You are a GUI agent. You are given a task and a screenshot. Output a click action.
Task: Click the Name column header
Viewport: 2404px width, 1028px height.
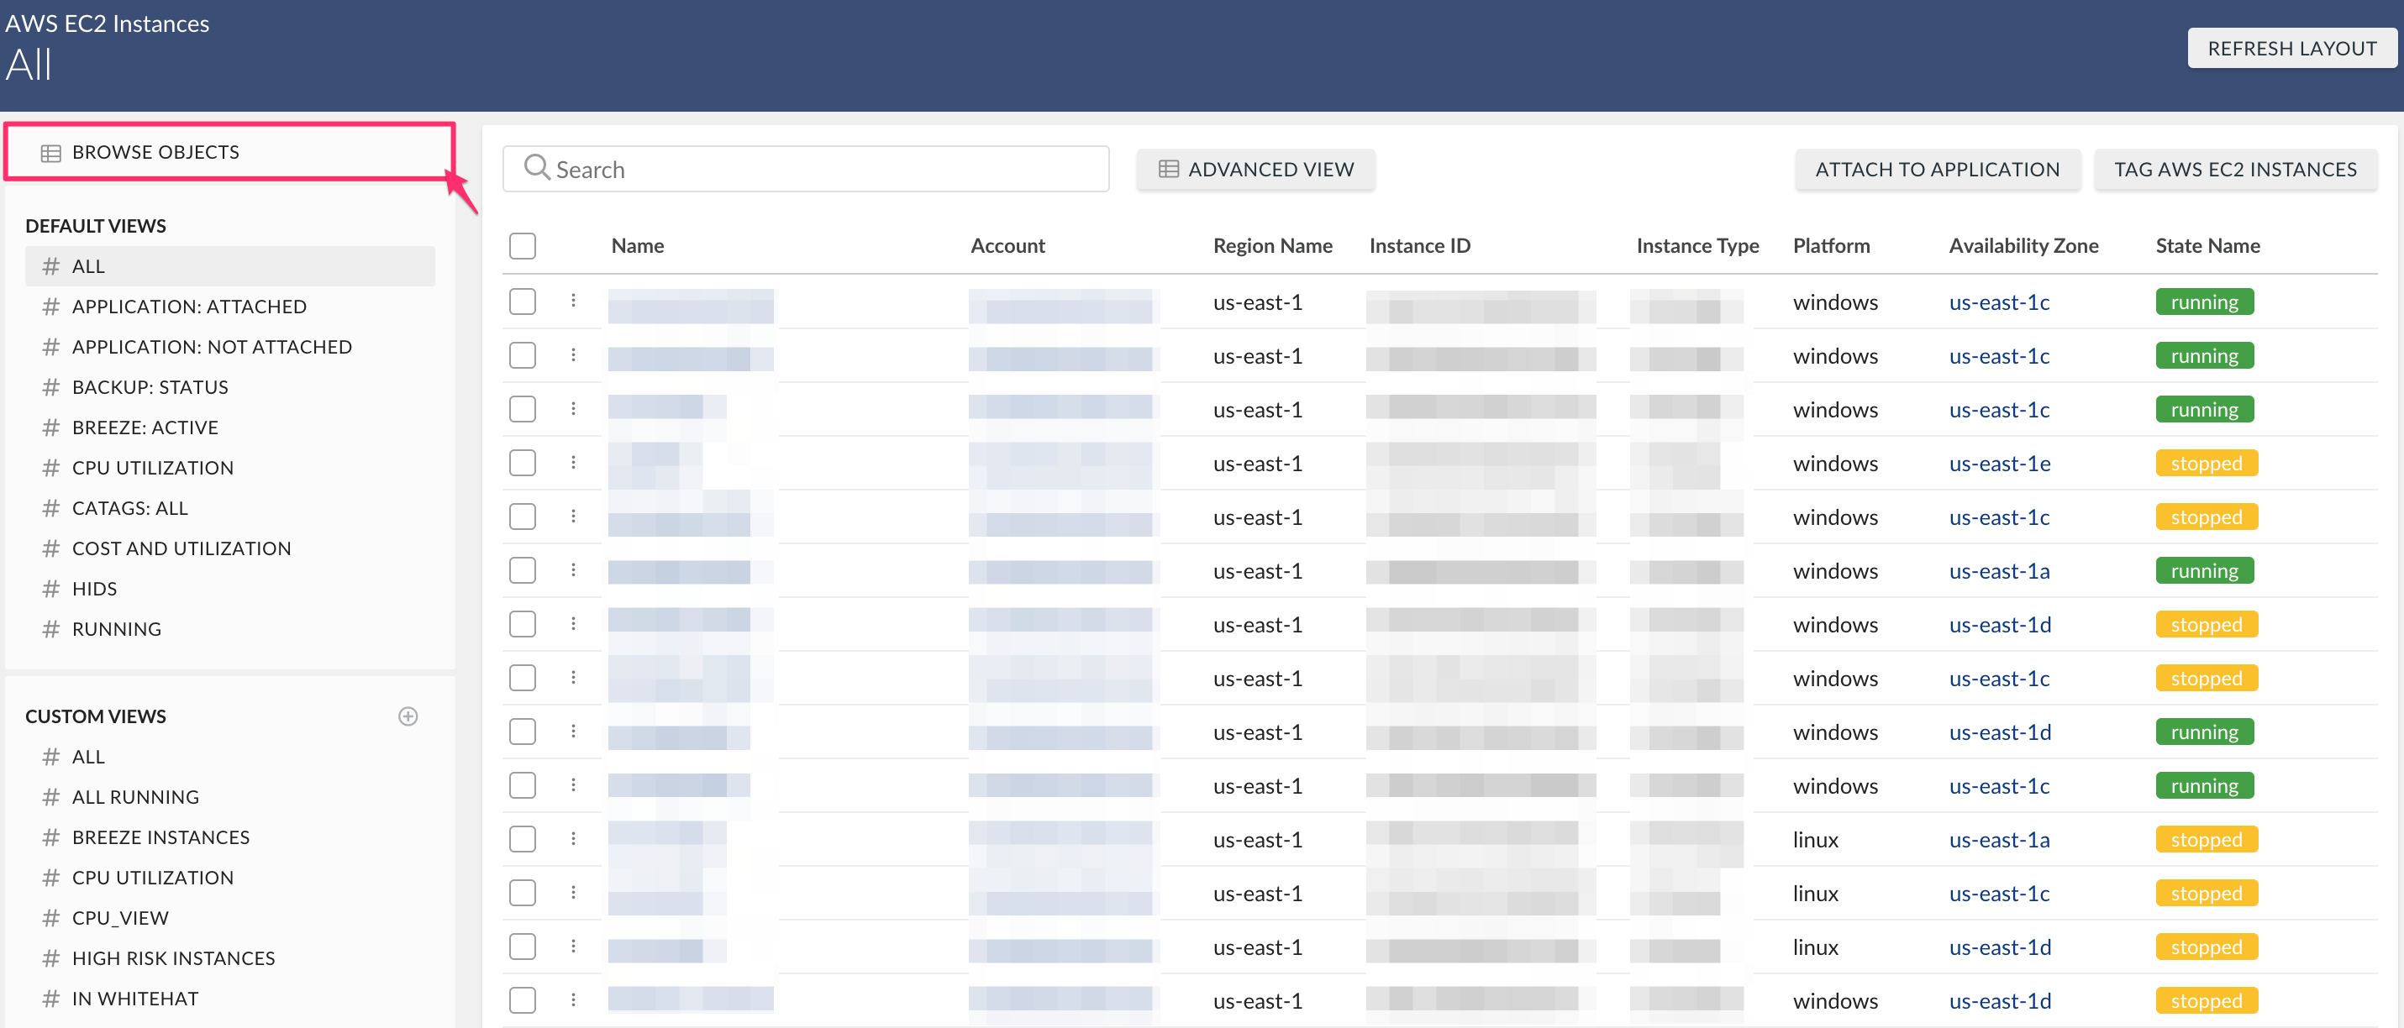(x=638, y=246)
